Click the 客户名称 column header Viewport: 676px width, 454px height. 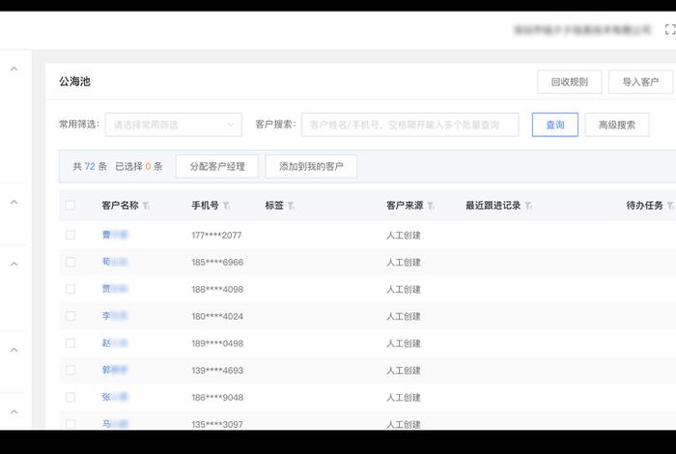coord(121,205)
